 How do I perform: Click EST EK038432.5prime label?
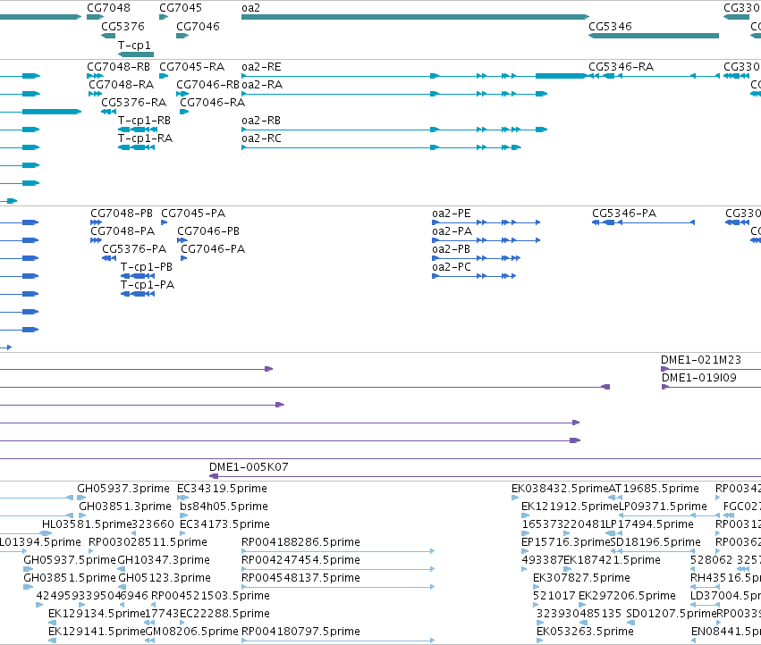(x=560, y=489)
